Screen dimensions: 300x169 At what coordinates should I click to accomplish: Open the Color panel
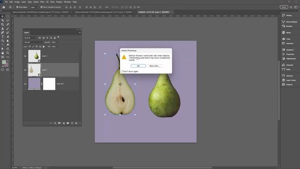(x=286, y=39)
